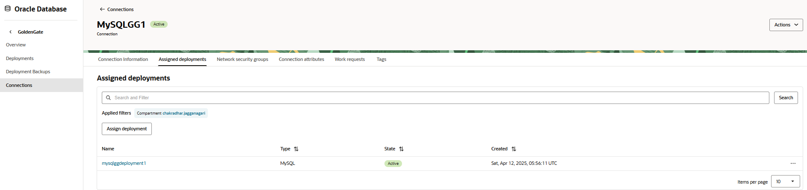Click the back chevron next to GoldenGate
This screenshot has width=807, height=190.
(x=11, y=32)
